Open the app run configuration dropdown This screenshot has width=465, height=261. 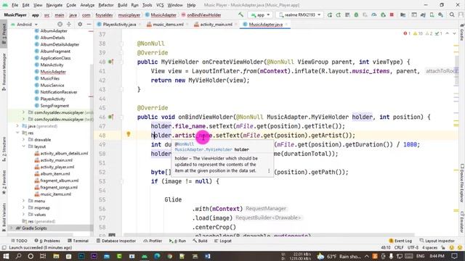260,14
